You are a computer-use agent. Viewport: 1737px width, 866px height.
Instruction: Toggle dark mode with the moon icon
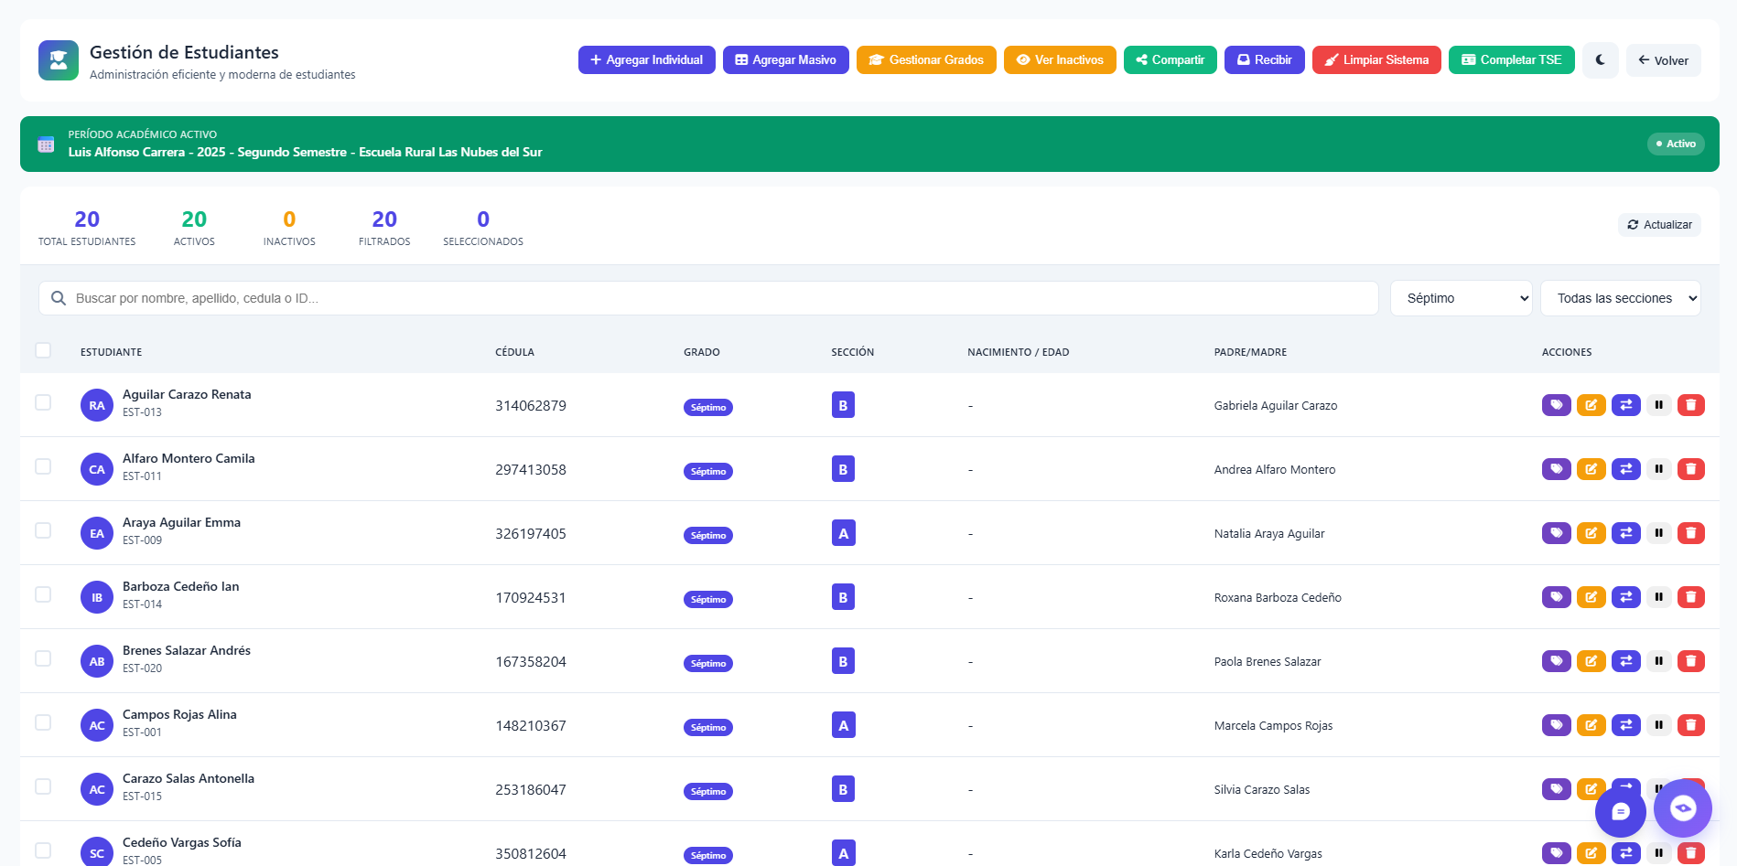[x=1600, y=60]
